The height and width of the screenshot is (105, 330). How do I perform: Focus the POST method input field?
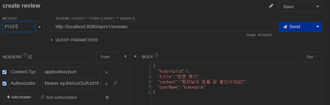19,27
